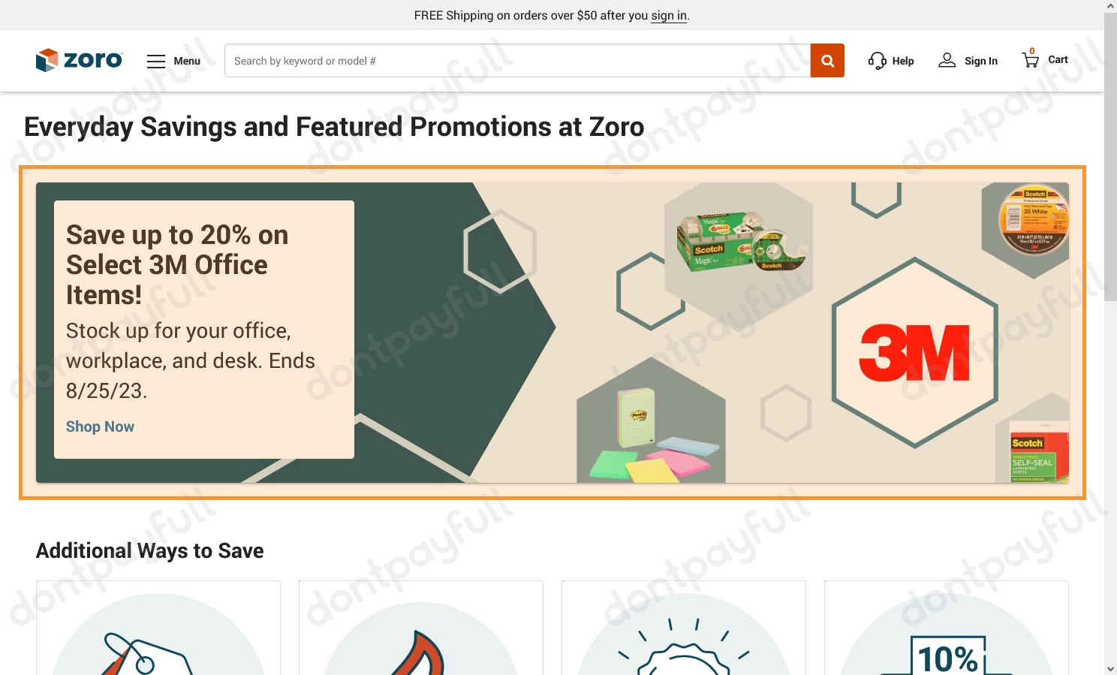The image size is (1117, 675).
Task: Click Shop Now in the 3M promotion
Action: coord(100,426)
